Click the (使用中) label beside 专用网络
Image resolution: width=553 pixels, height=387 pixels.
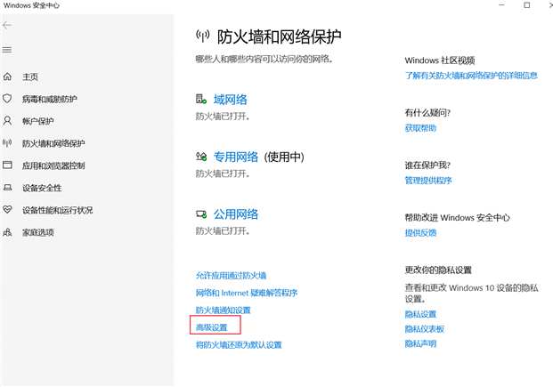[x=284, y=157]
